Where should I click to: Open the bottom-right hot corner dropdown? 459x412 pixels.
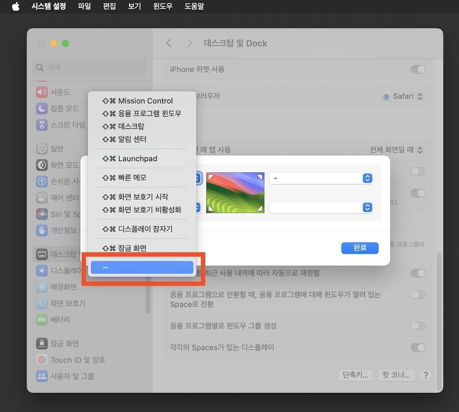321,207
